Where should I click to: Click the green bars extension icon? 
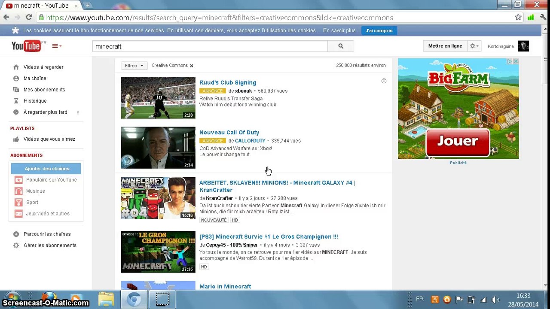coord(531,18)
